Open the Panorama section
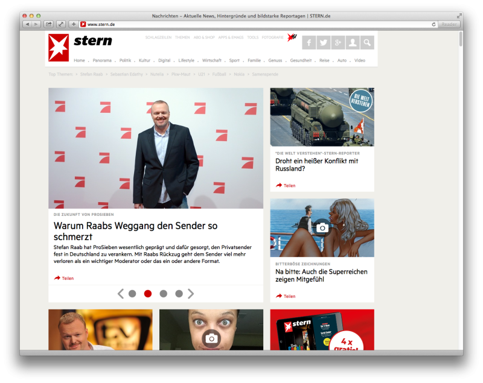Viewport: 483px width, 383px height. click(x=102, y=60)
